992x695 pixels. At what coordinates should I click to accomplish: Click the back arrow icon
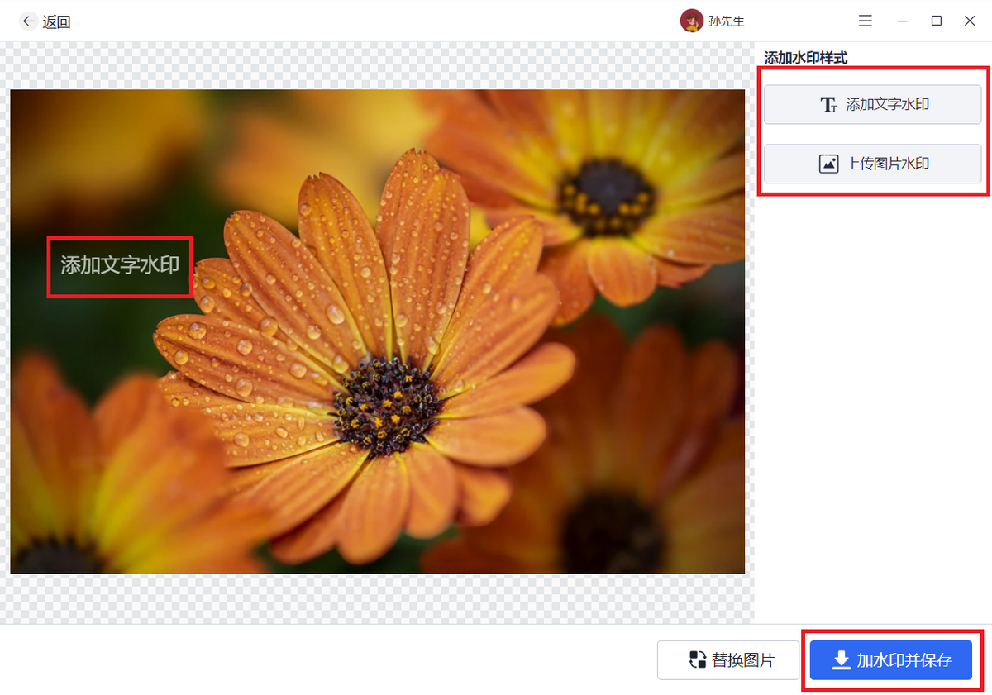(x=29, y=21)
